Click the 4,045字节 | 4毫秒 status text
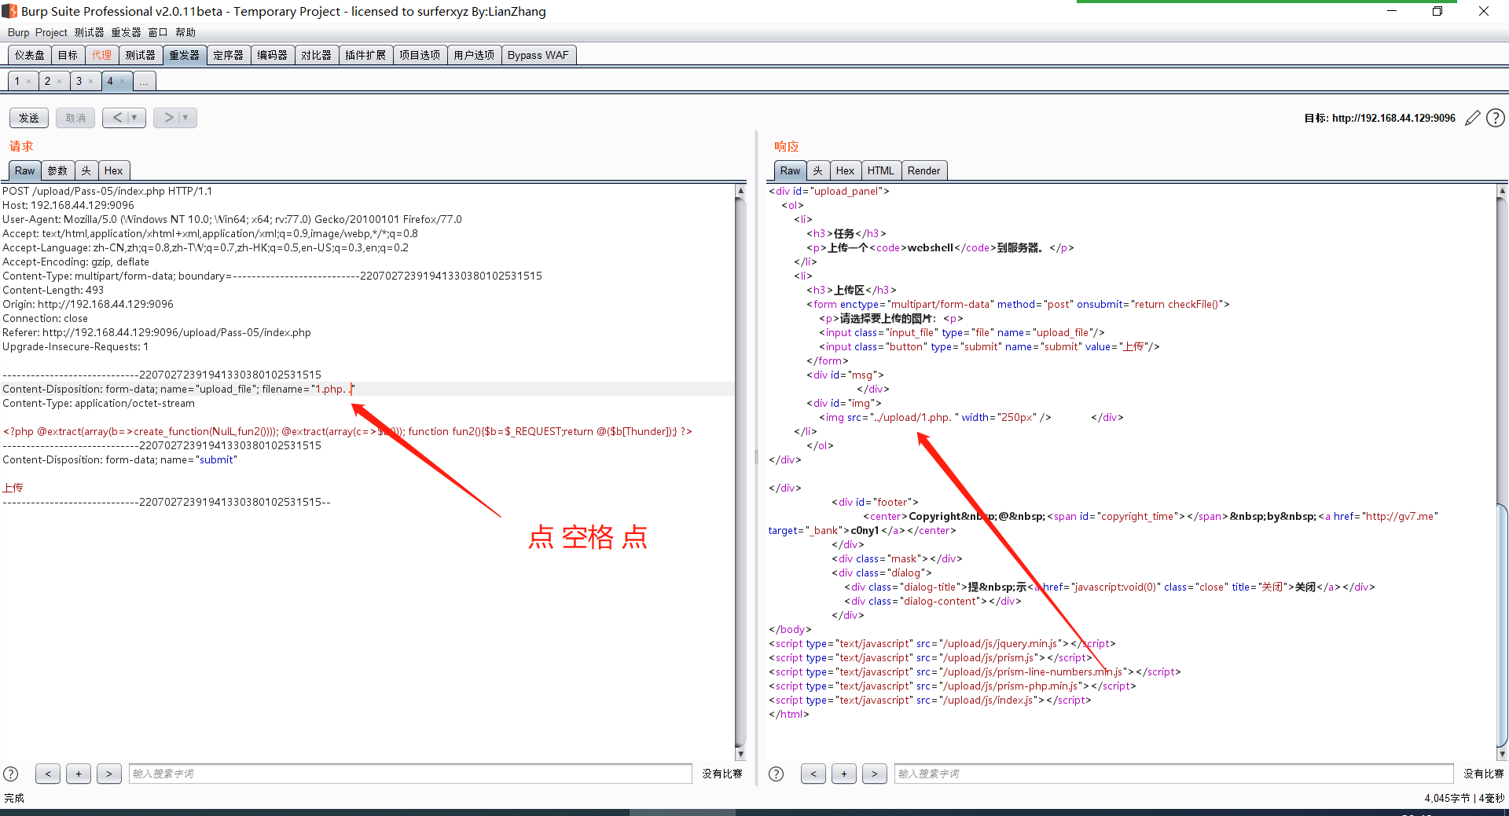Image resolution: width=1509 pixels, height=816 pixels. 1464,798
